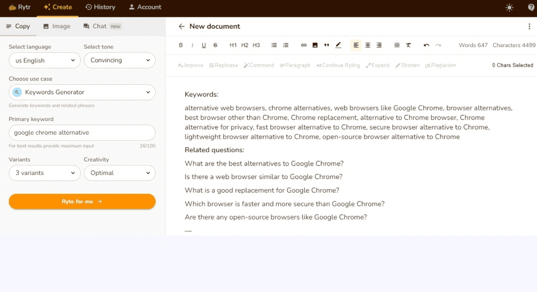
Task: Switch to the Image tab
Action: (57, 26)
